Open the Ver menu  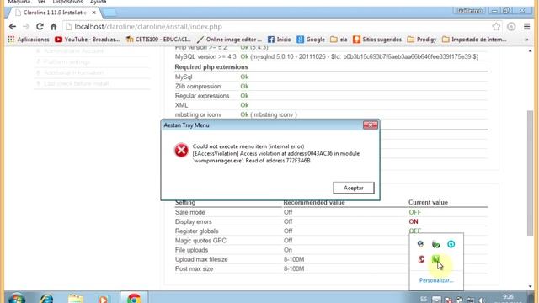tap(41, 2)
